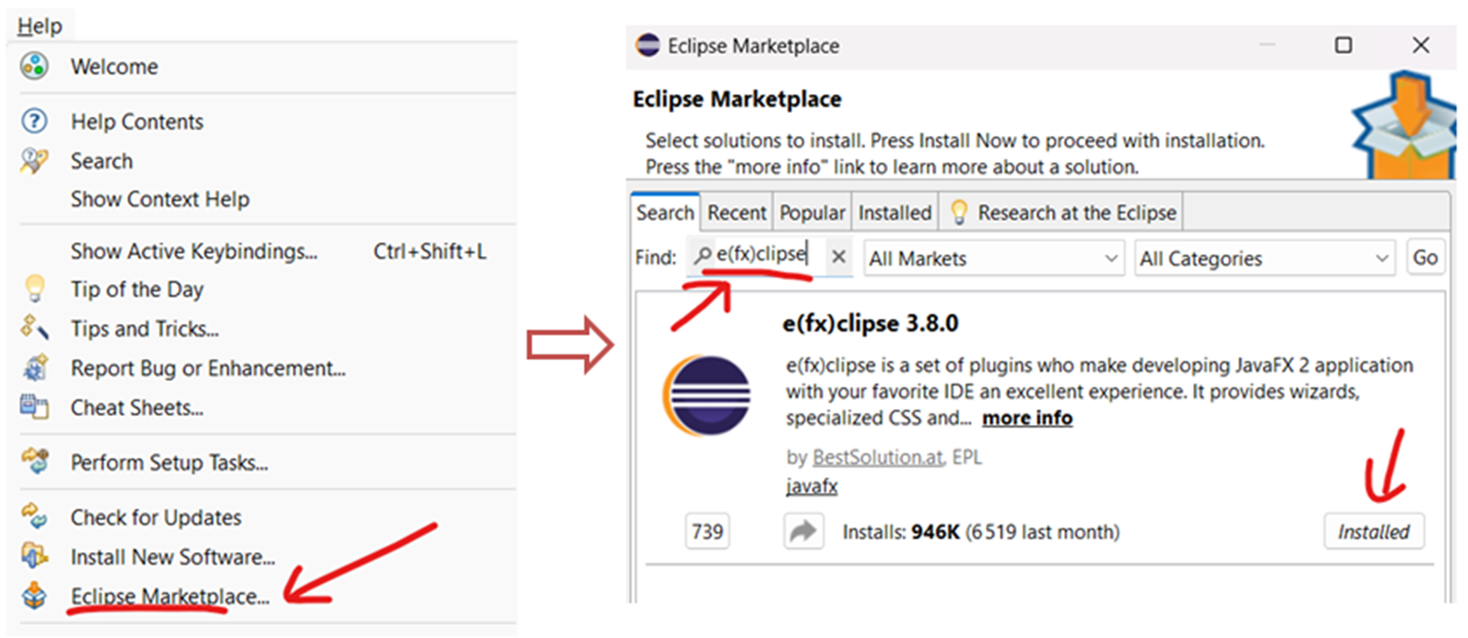Click the Help Contents question mark icon

[34, 121]
